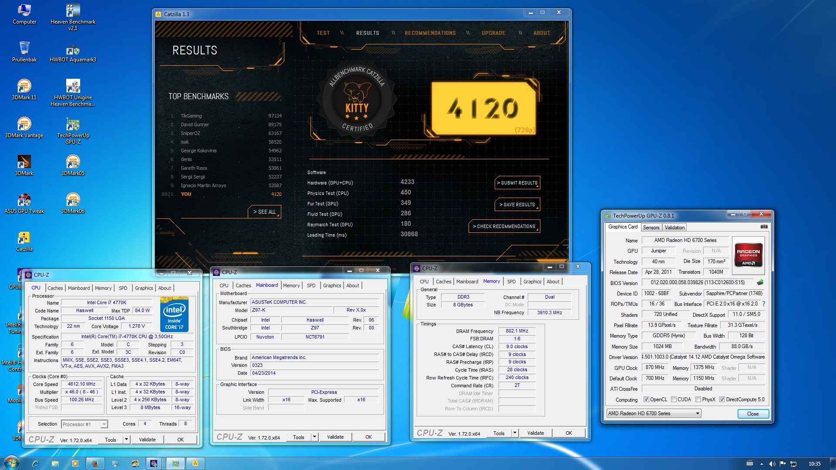
Task: Open the Processor #1 selection dropdown
Action: [84, 424]
